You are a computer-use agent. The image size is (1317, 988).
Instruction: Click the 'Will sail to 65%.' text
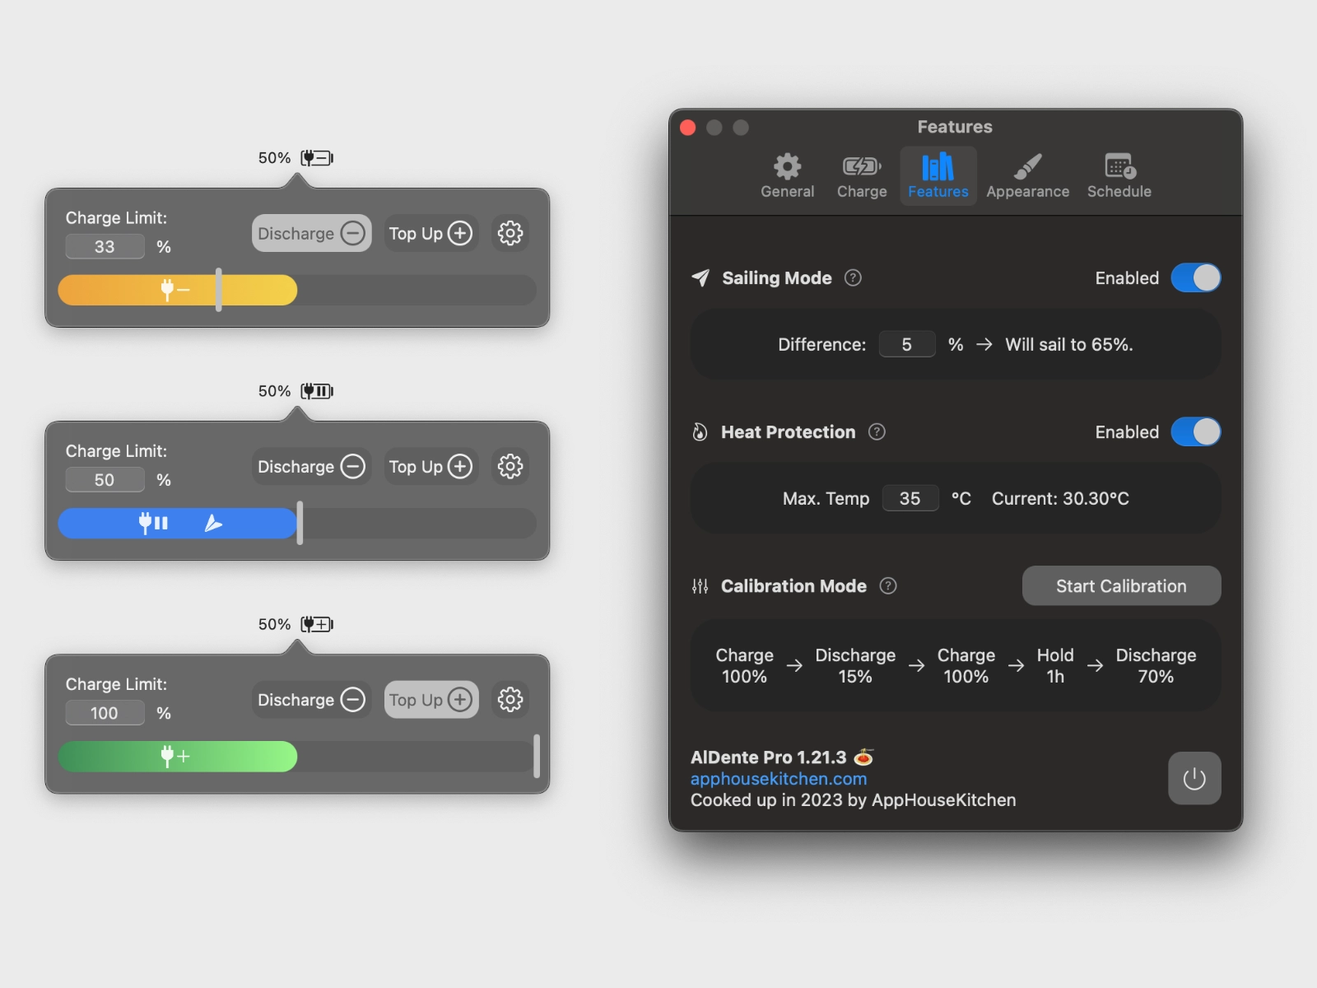(x=1069, y=345)
